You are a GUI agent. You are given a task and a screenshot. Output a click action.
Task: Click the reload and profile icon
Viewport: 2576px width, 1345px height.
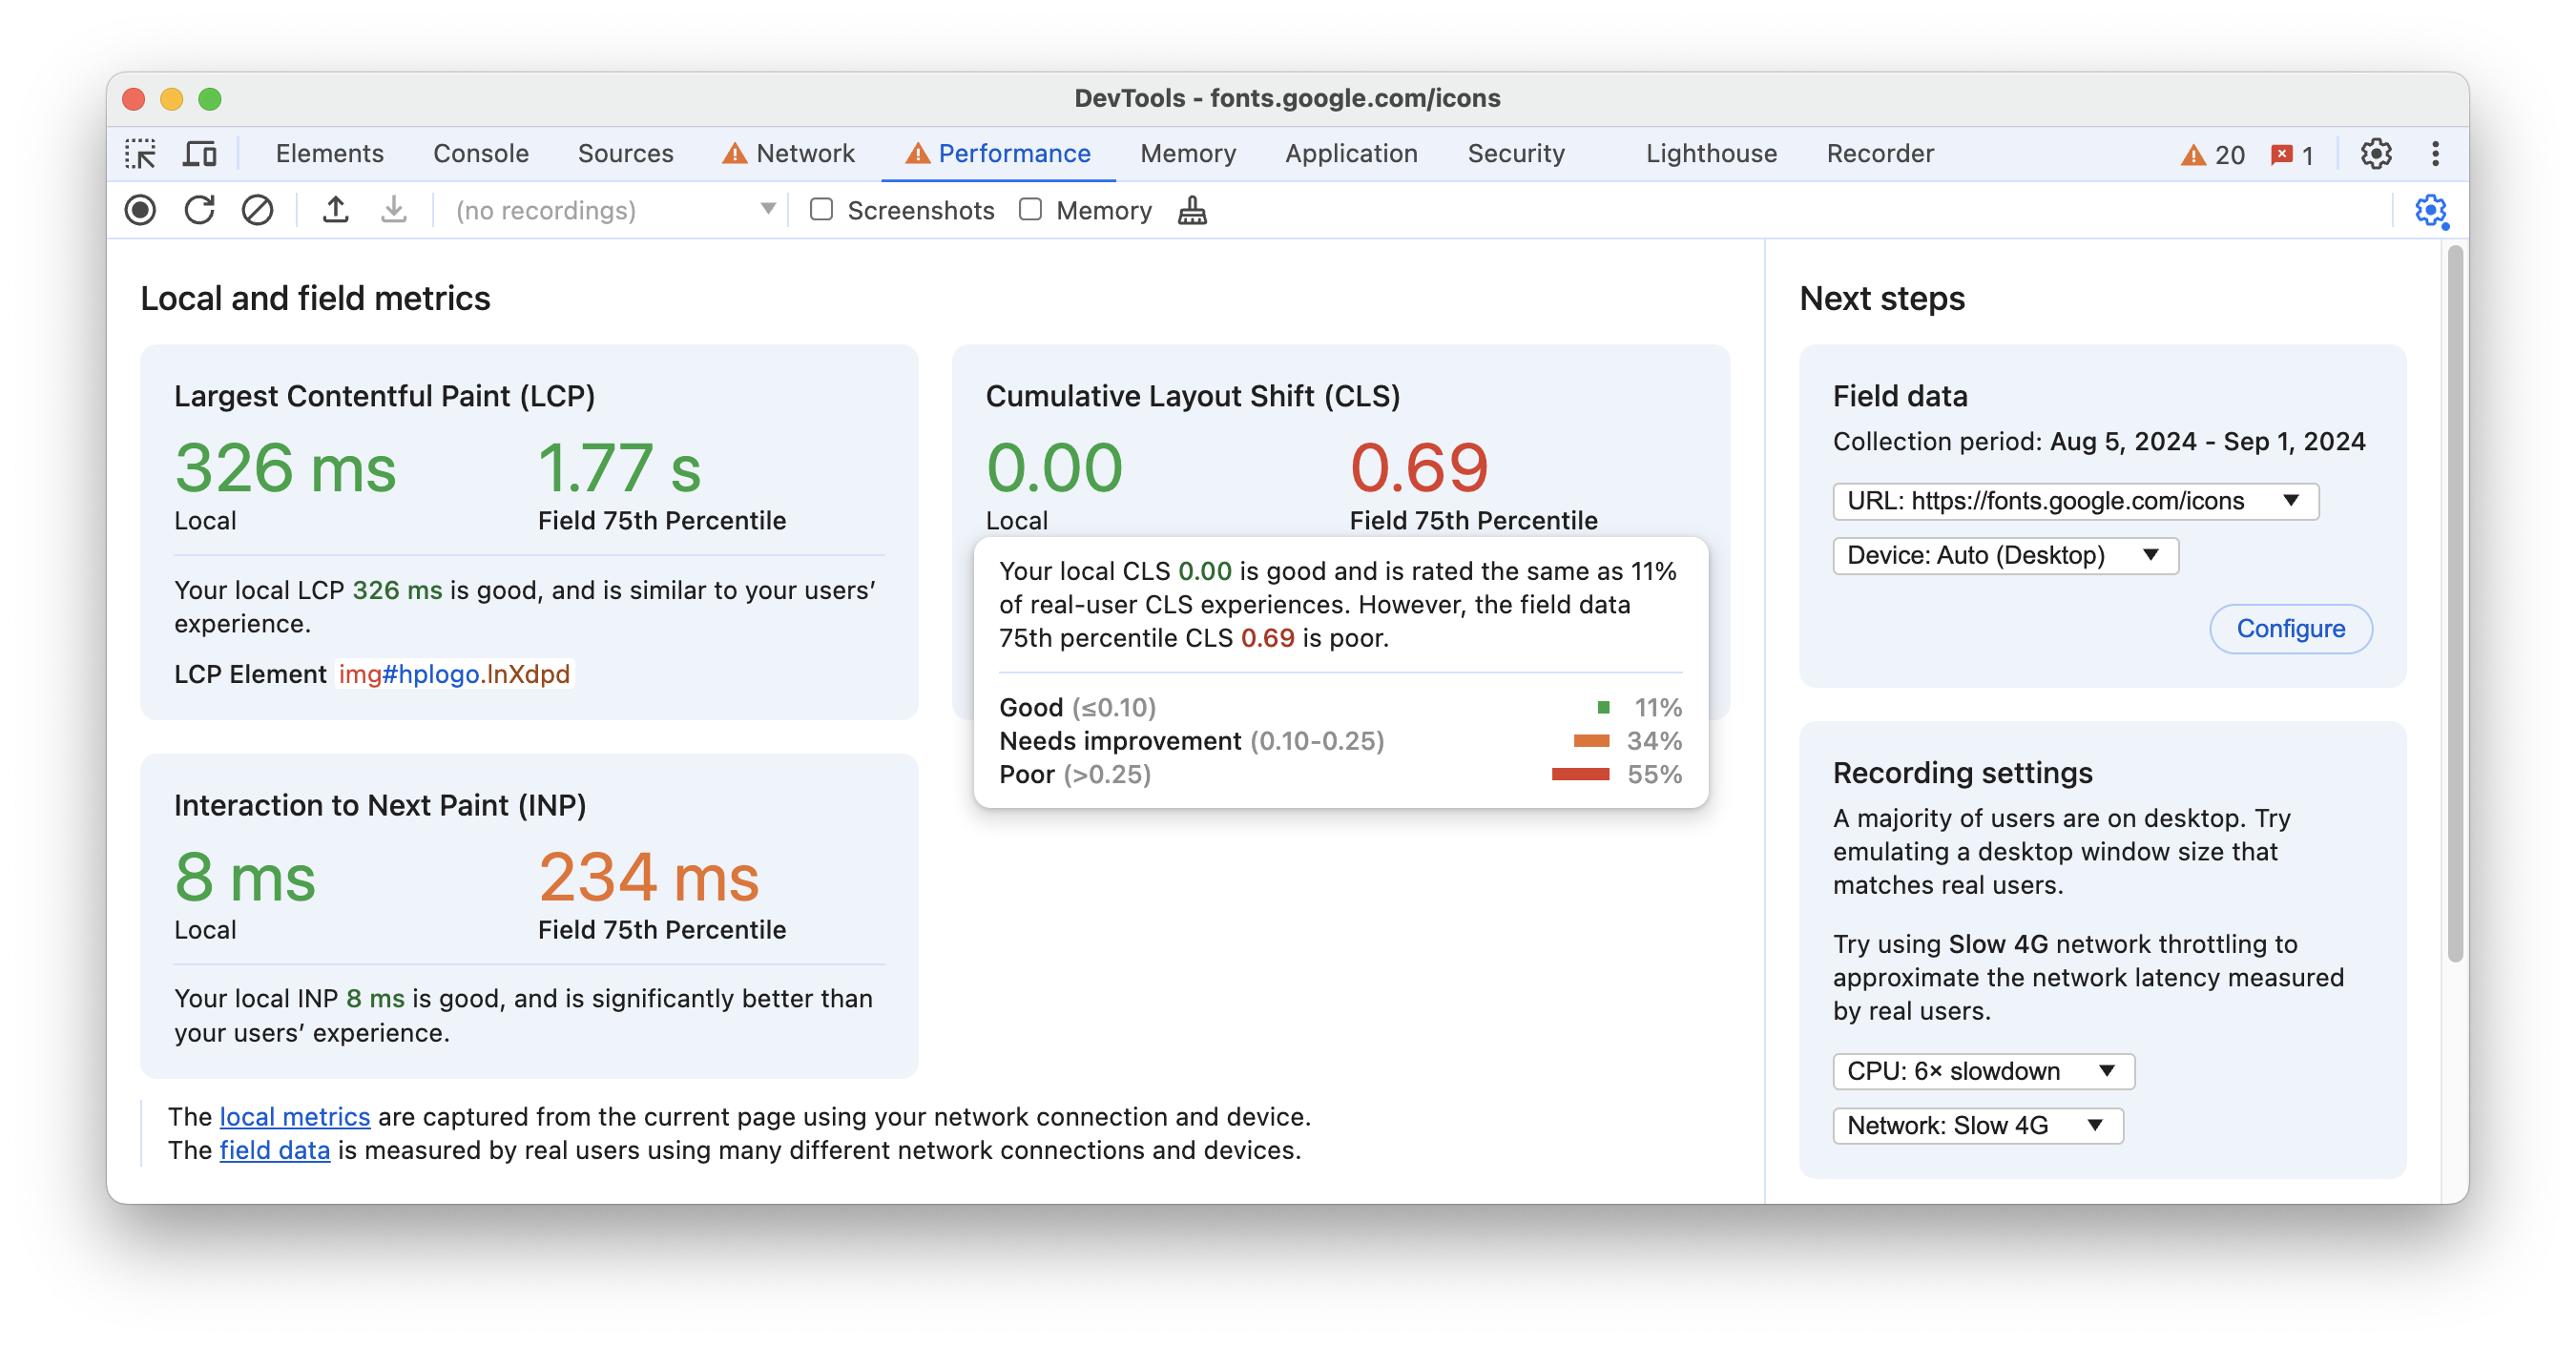(x=199, y=210)
